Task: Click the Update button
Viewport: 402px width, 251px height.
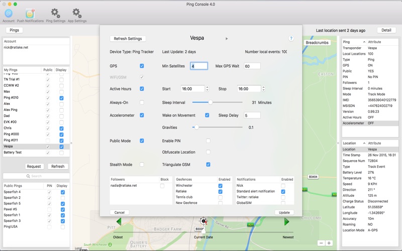Action: [284, 212]
